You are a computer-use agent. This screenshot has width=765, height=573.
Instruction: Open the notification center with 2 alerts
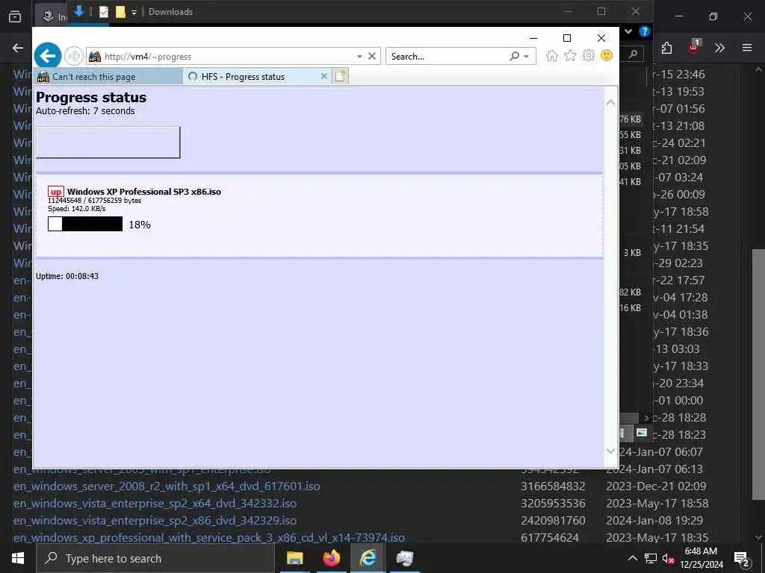742,559
